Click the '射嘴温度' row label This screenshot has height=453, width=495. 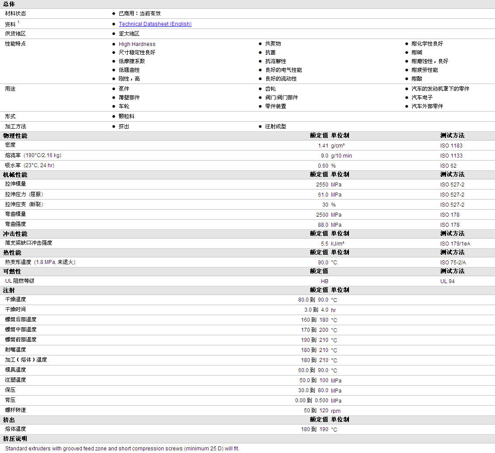point(15,350)
